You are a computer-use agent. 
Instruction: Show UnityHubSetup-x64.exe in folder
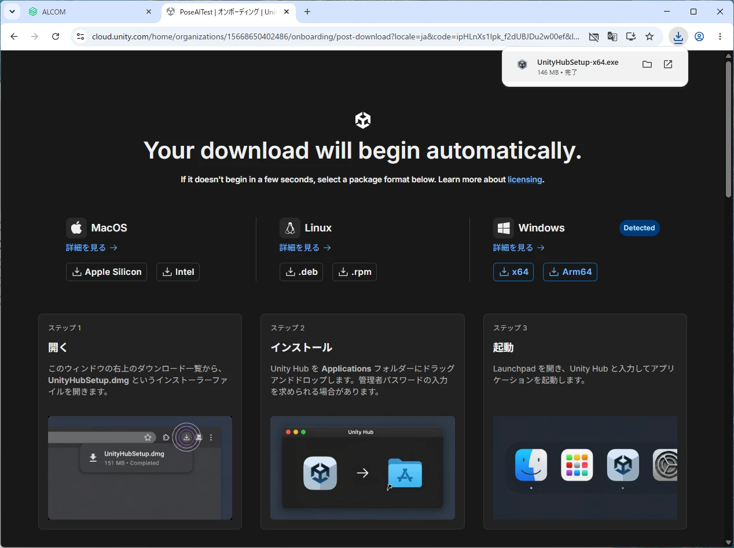[x=647, y=64]
